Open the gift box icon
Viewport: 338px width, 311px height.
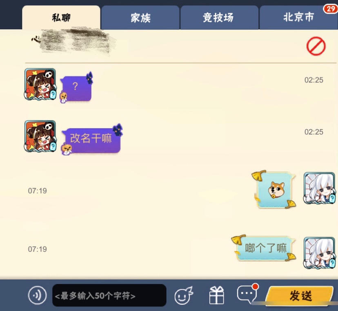coord(217,296)
